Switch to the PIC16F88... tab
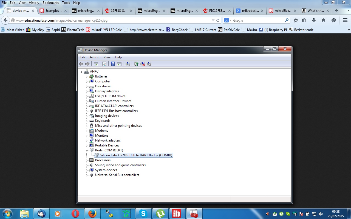Viewport: 351px width, 219px height. point(217,11)
